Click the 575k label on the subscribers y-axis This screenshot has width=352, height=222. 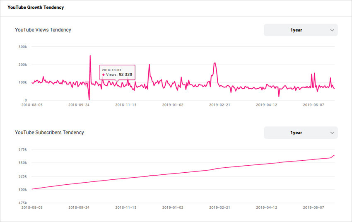click(23, 149)
